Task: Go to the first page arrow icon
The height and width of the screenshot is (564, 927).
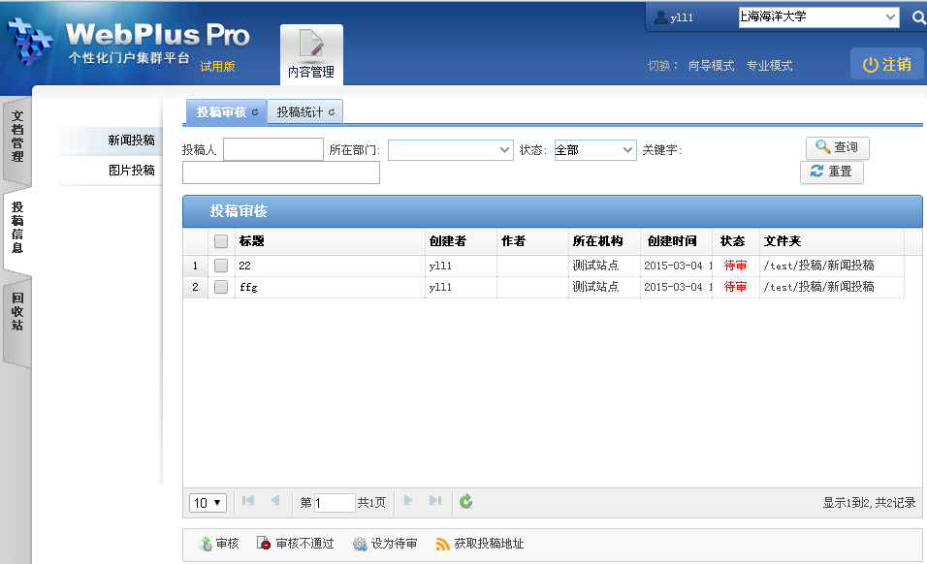Action: pos(248,501)
